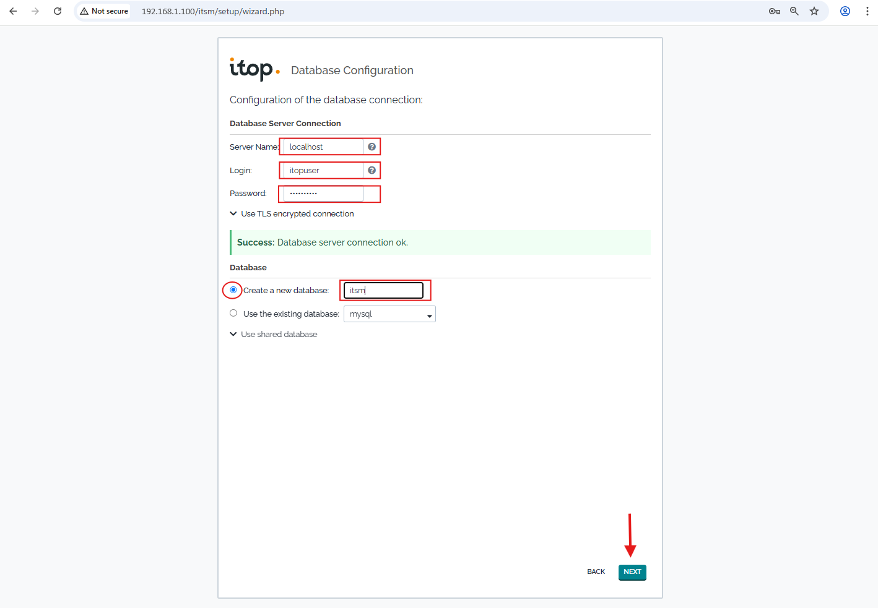Edit the Login field

point(323,170)
